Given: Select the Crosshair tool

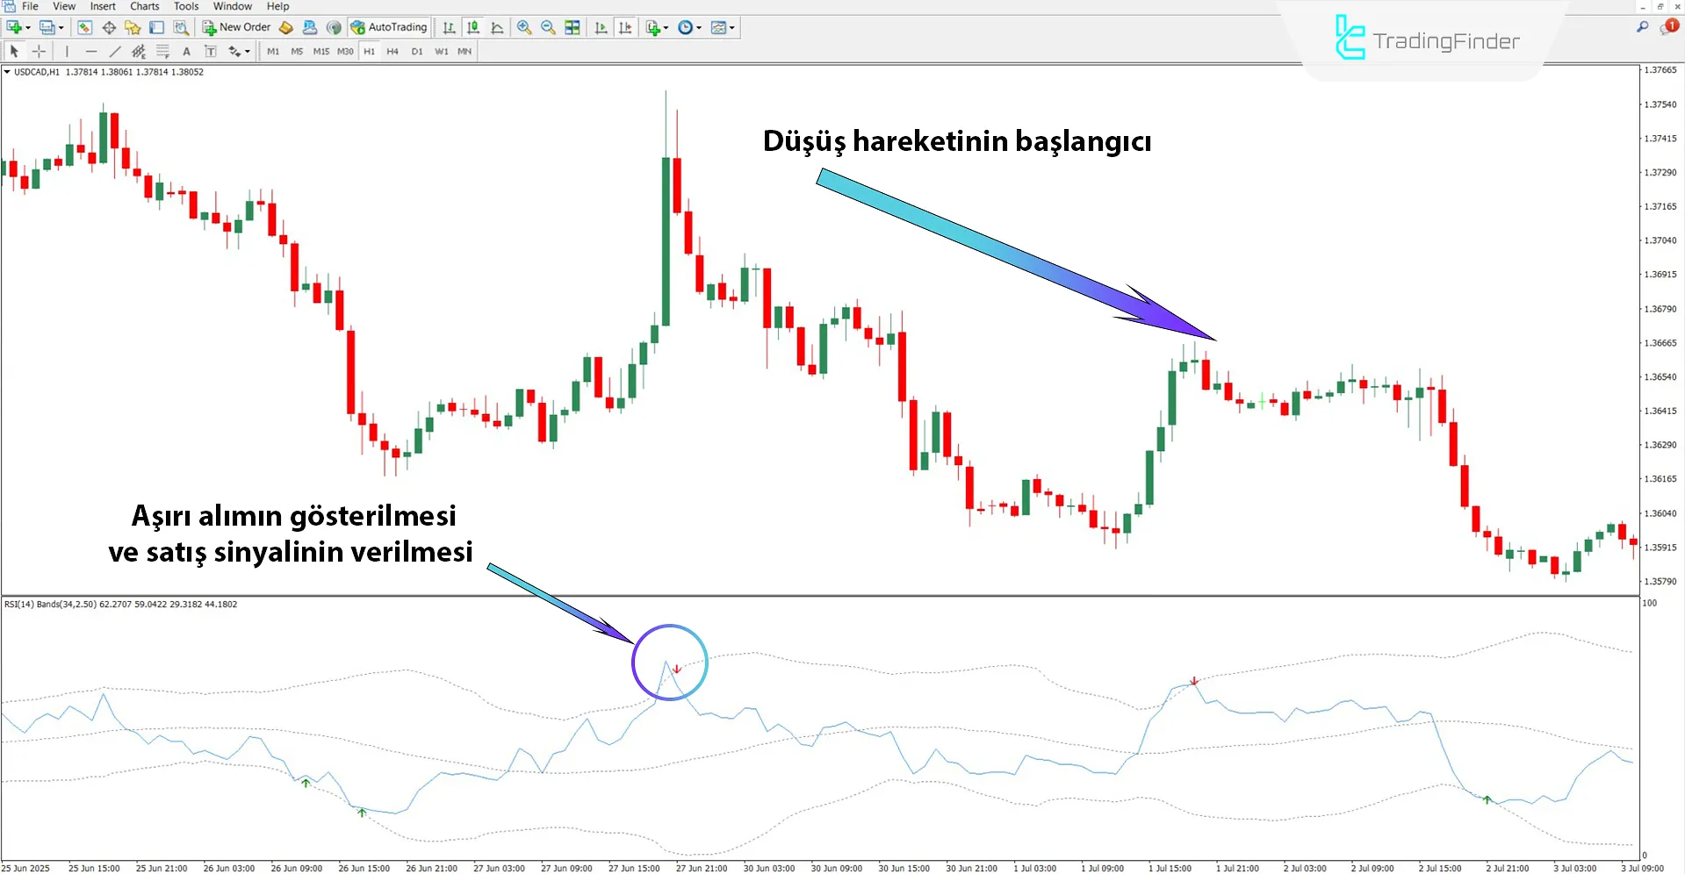Looking at the screenshot, I should [x=39, y=51].
